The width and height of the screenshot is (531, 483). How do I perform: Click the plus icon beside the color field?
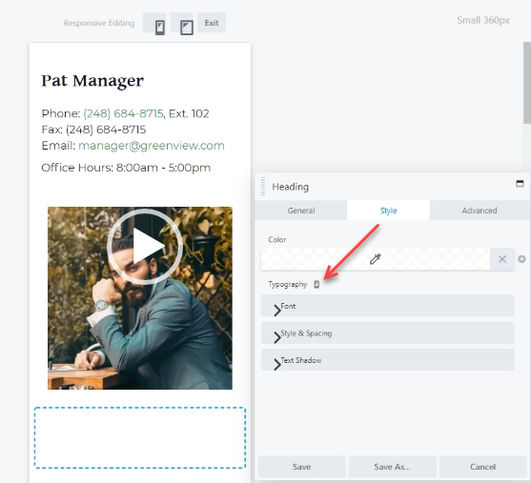(x=521, y=259)
